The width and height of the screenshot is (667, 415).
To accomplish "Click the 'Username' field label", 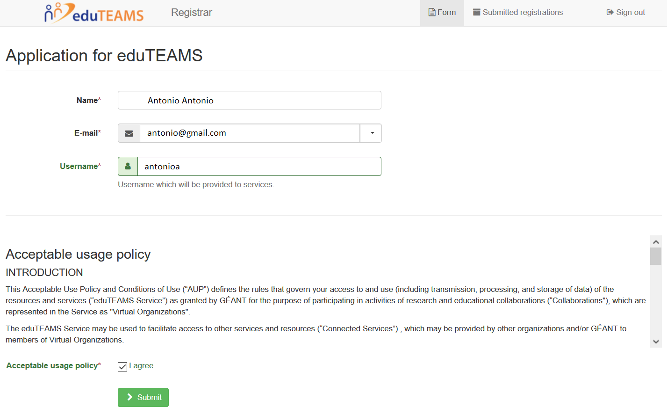I will [80, 166].
